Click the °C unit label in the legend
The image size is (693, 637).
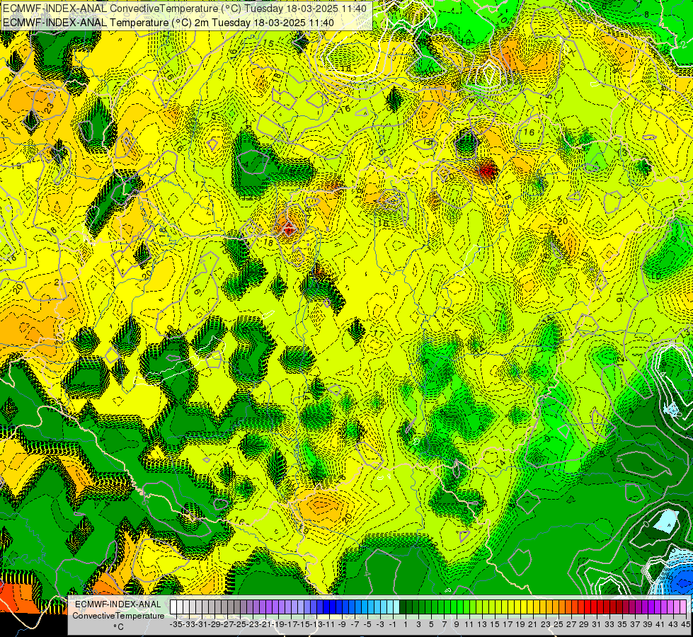pyautogui.click(x=118, y=627)
